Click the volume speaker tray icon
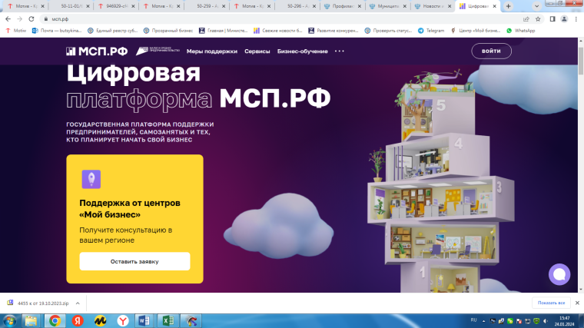This screenshot has width=584, height=328. click(x=546, y=321)
